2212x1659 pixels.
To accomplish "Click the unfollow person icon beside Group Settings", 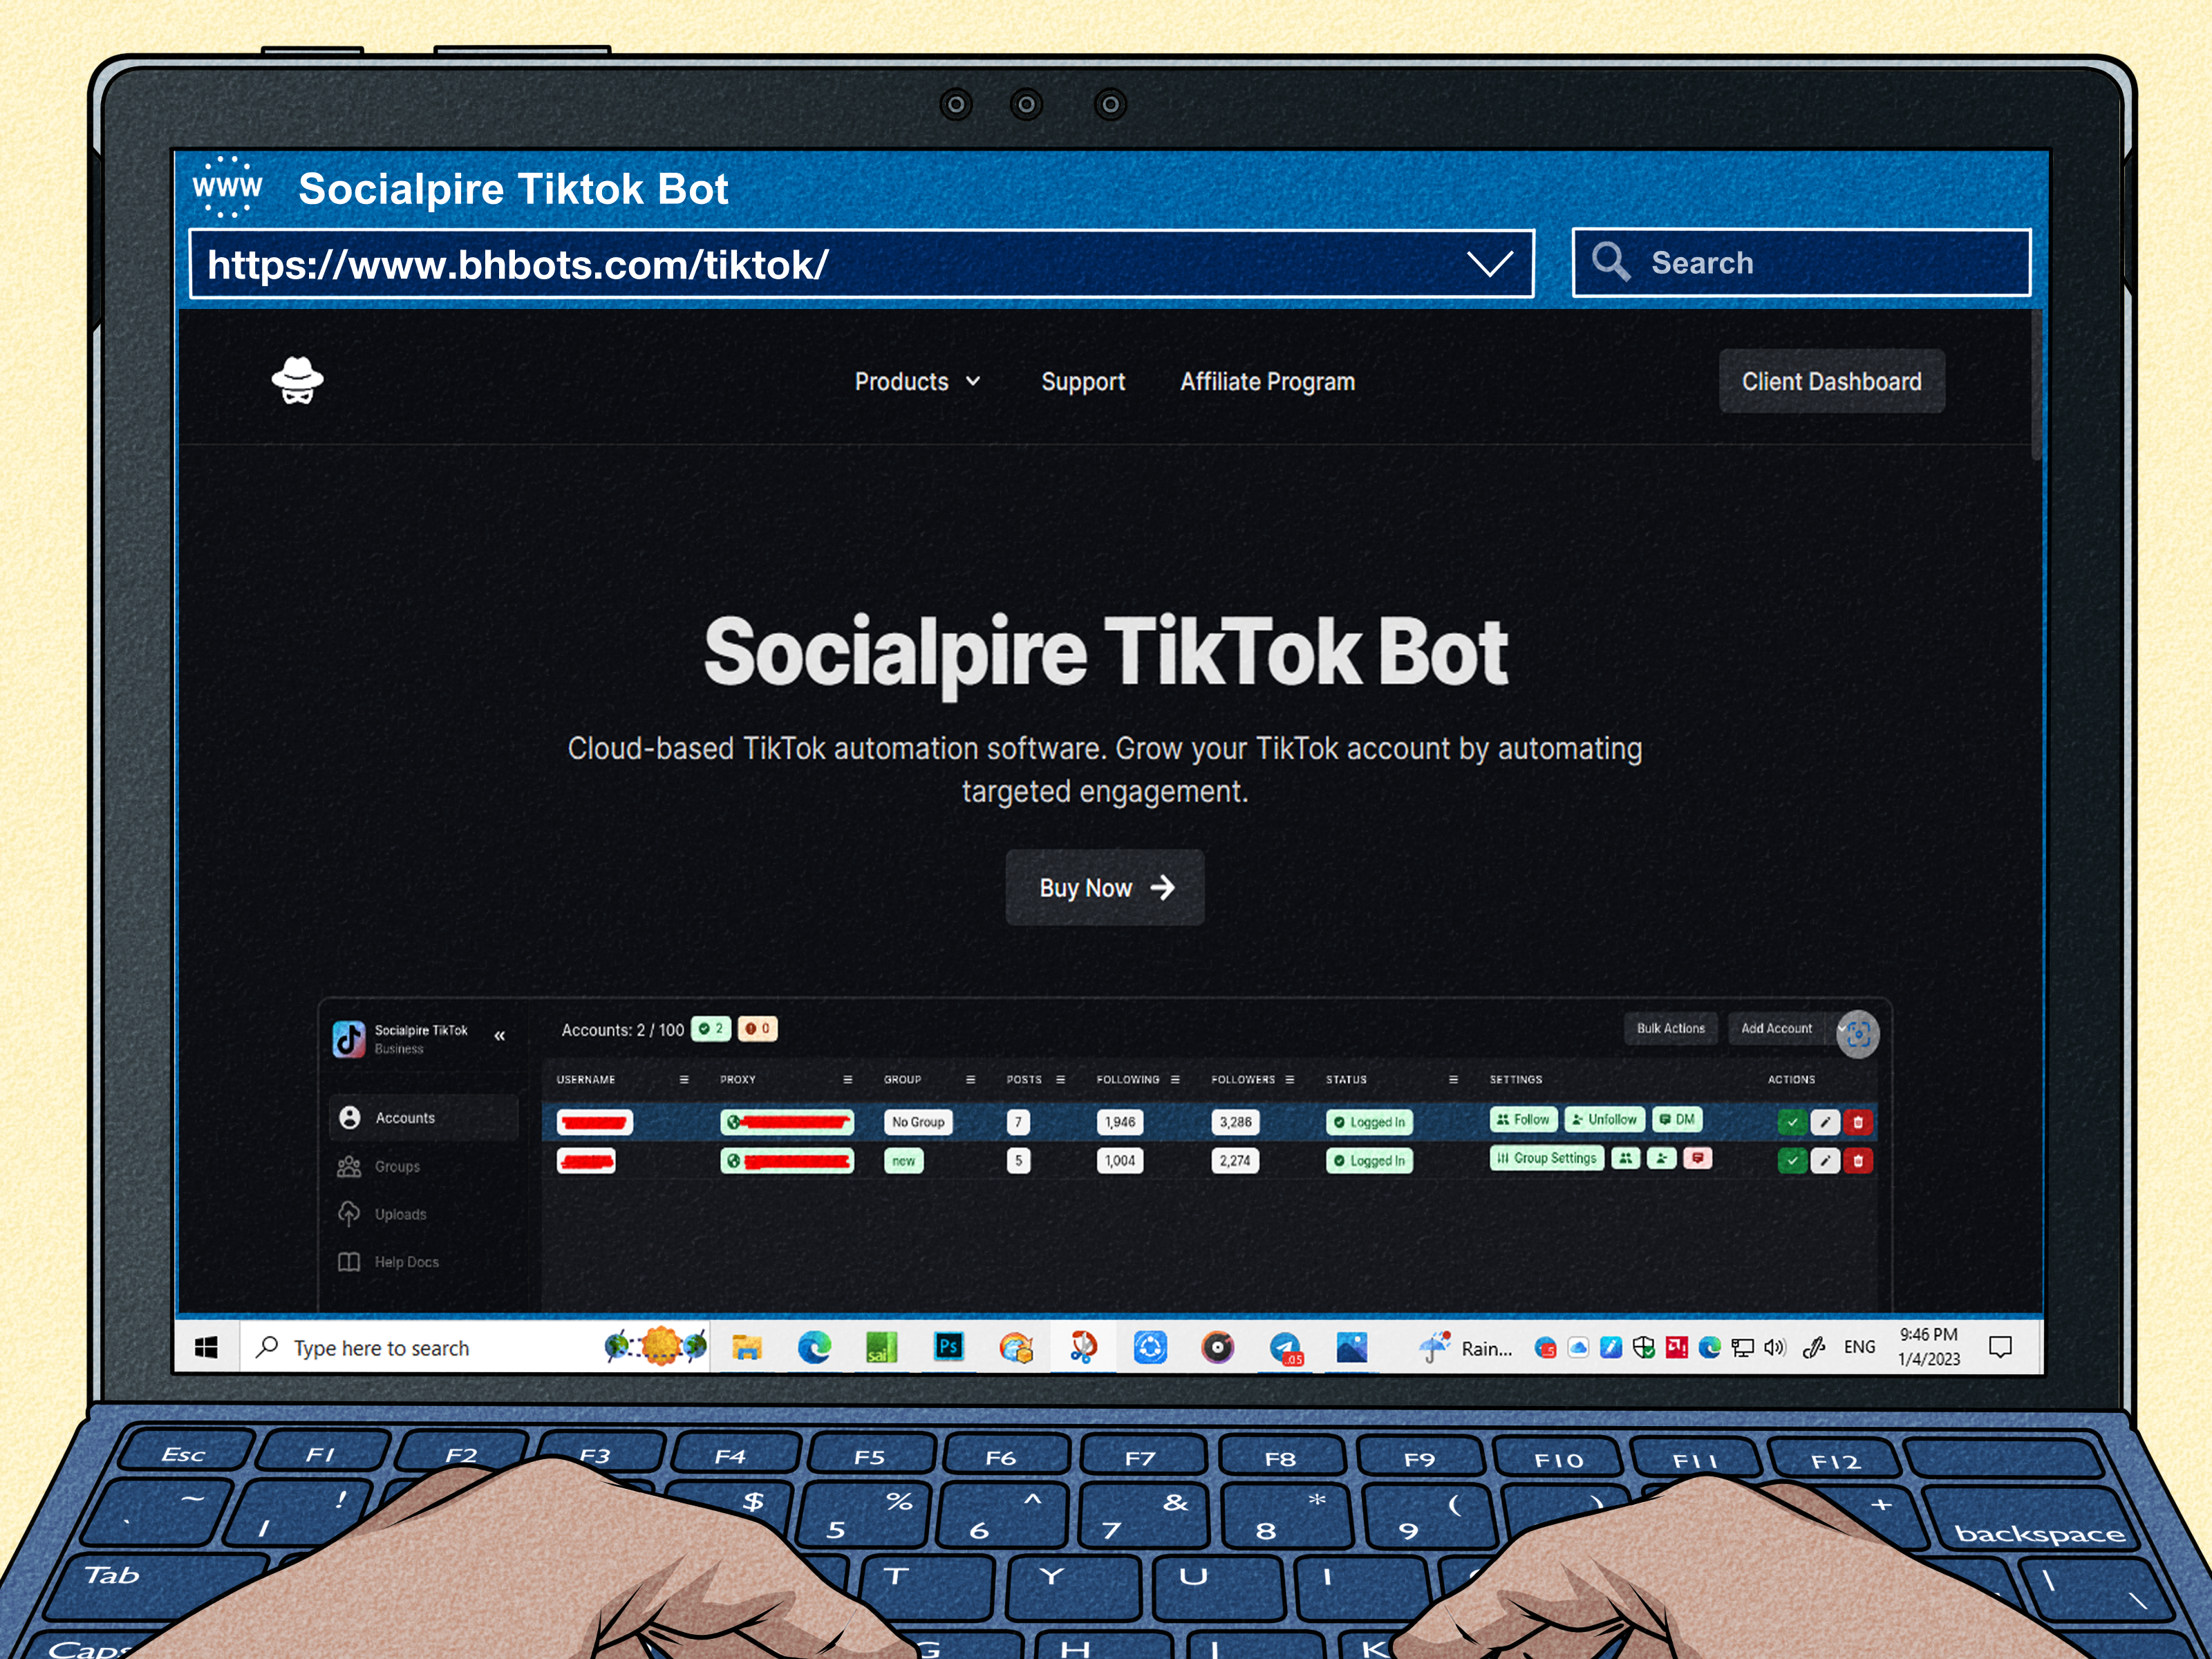I will coord(1661,1158).
